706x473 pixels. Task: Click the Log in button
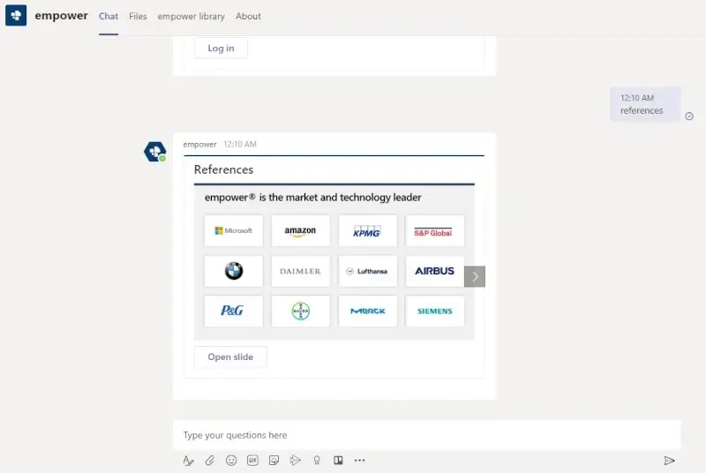coord(221,49)
